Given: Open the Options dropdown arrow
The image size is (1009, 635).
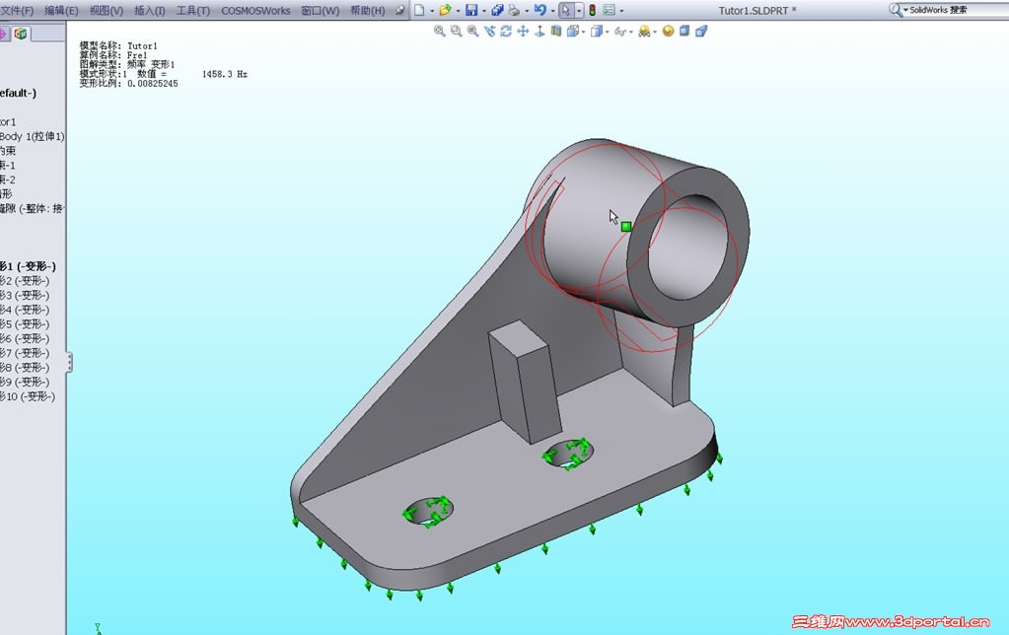Looking at the screenshot, I should coord(621,11).
